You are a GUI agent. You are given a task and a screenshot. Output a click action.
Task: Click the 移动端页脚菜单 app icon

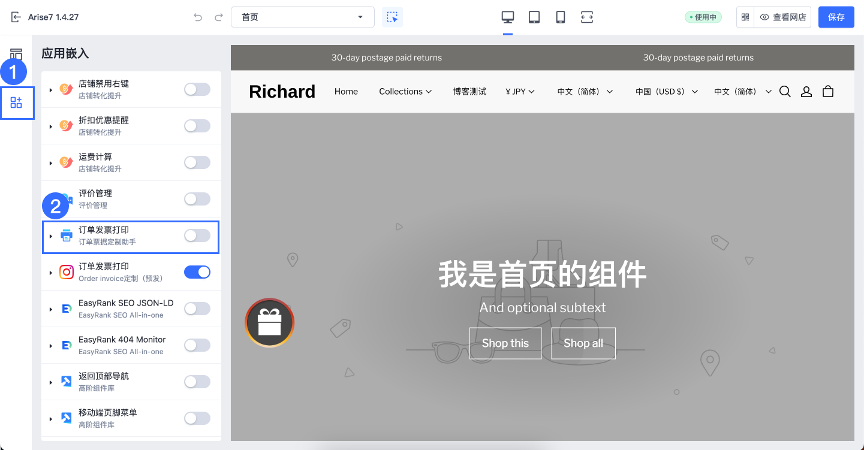click(66, 418)
